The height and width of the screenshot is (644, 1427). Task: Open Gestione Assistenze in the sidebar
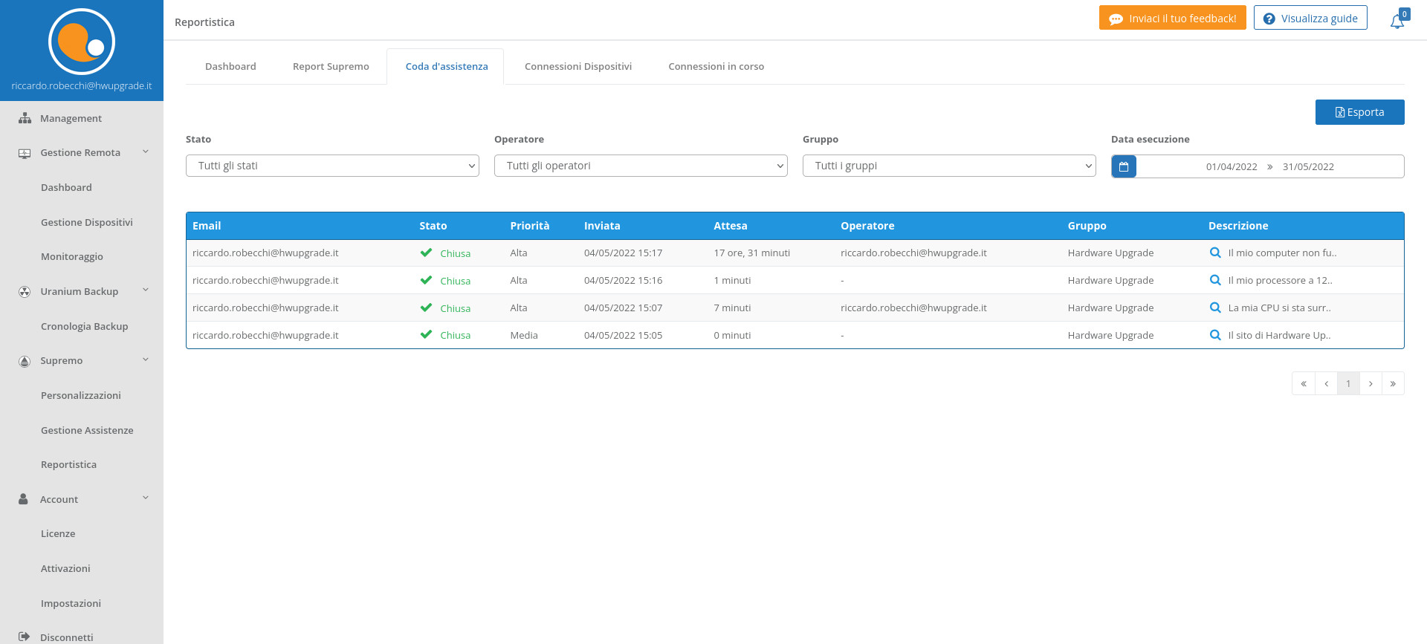pos(87,430)
